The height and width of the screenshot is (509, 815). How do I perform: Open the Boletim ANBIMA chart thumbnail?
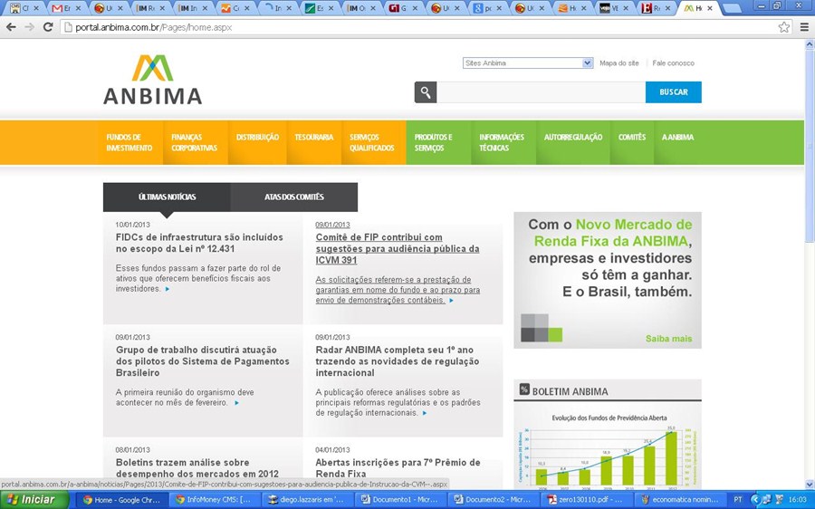tap(607, 448)
